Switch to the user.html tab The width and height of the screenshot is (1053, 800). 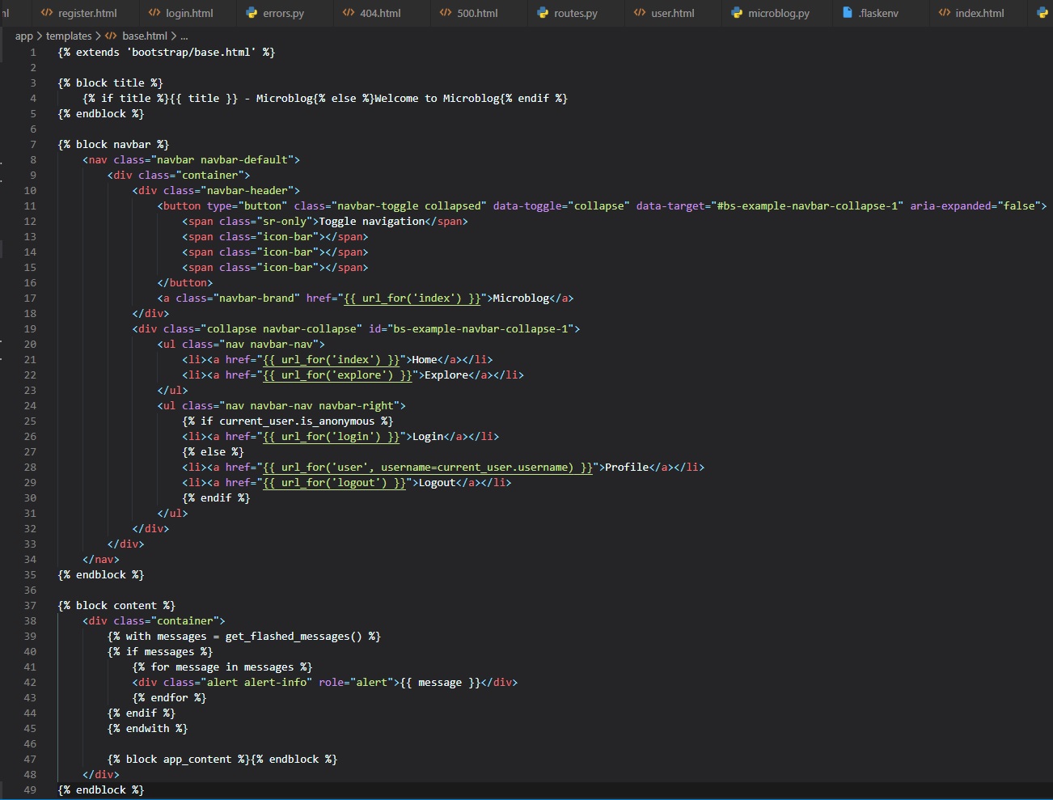[x=672, y=13]
